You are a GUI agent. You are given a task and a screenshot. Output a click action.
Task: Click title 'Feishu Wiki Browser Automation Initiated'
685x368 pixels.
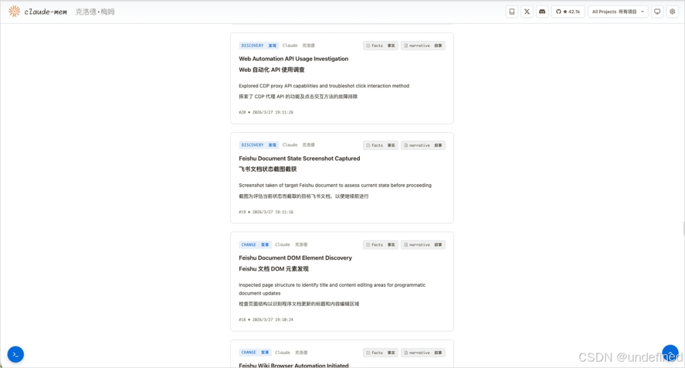[x=294, y=365]
